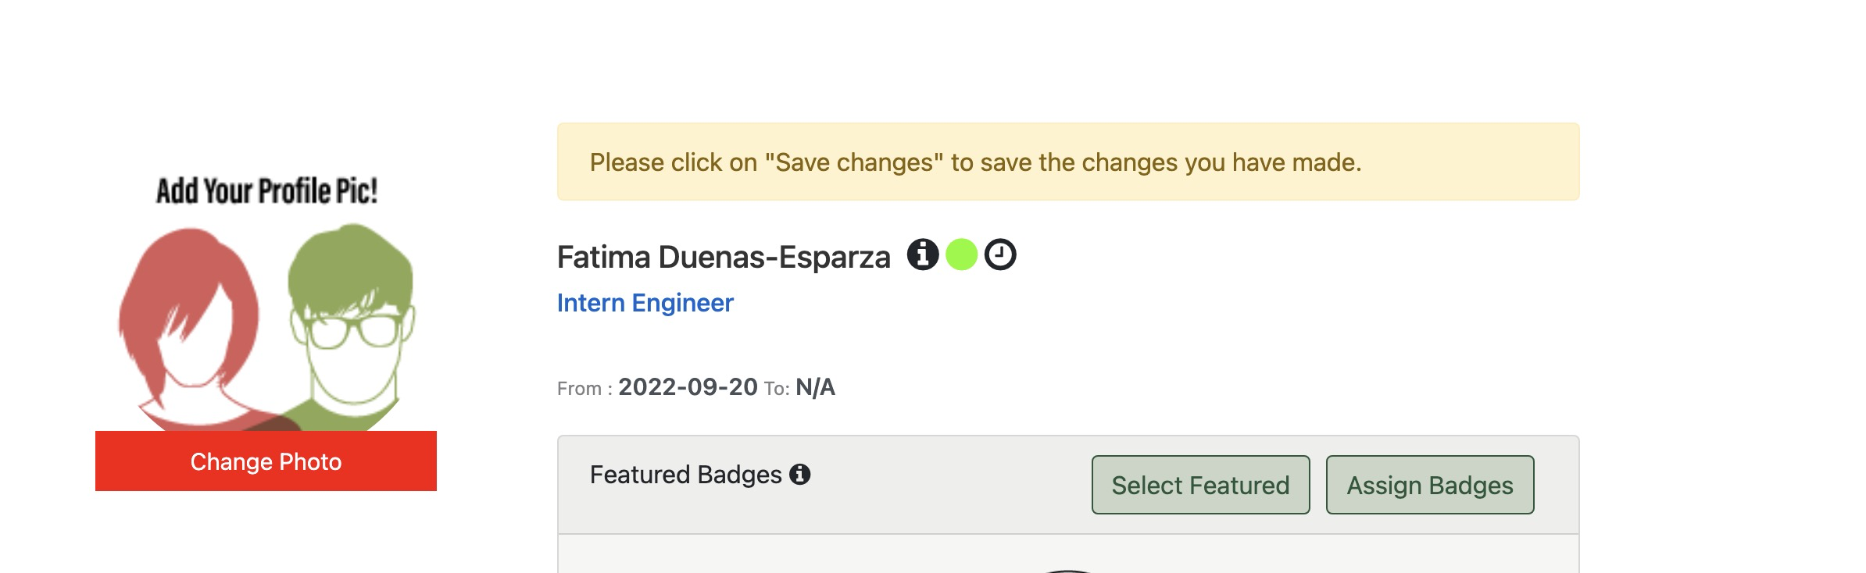Click the partially visible badge below the header
This screenshot has height=573, width=1866.
point(1068,570)
